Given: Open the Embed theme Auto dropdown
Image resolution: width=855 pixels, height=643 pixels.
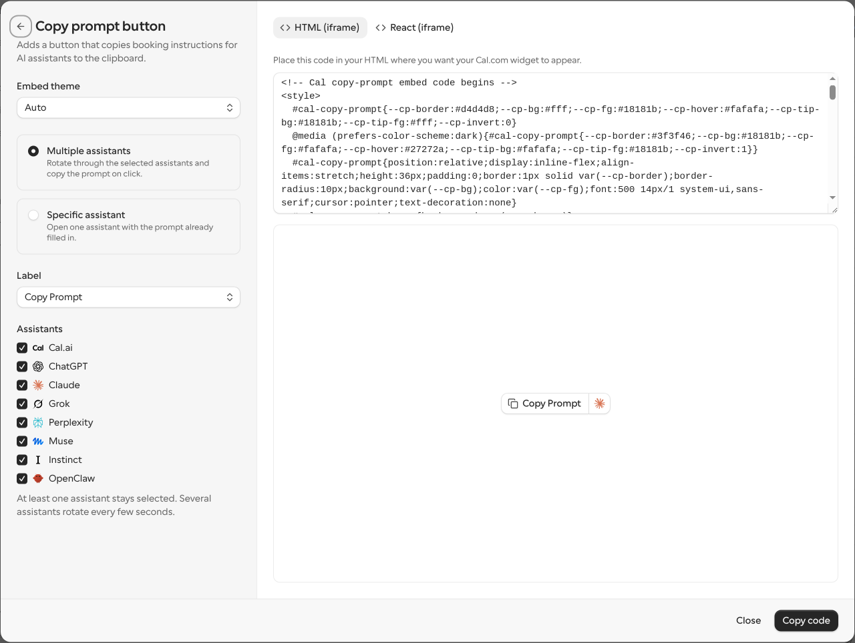Looking at the screenshot, I should pyautogui.click(x=128, y=107).
